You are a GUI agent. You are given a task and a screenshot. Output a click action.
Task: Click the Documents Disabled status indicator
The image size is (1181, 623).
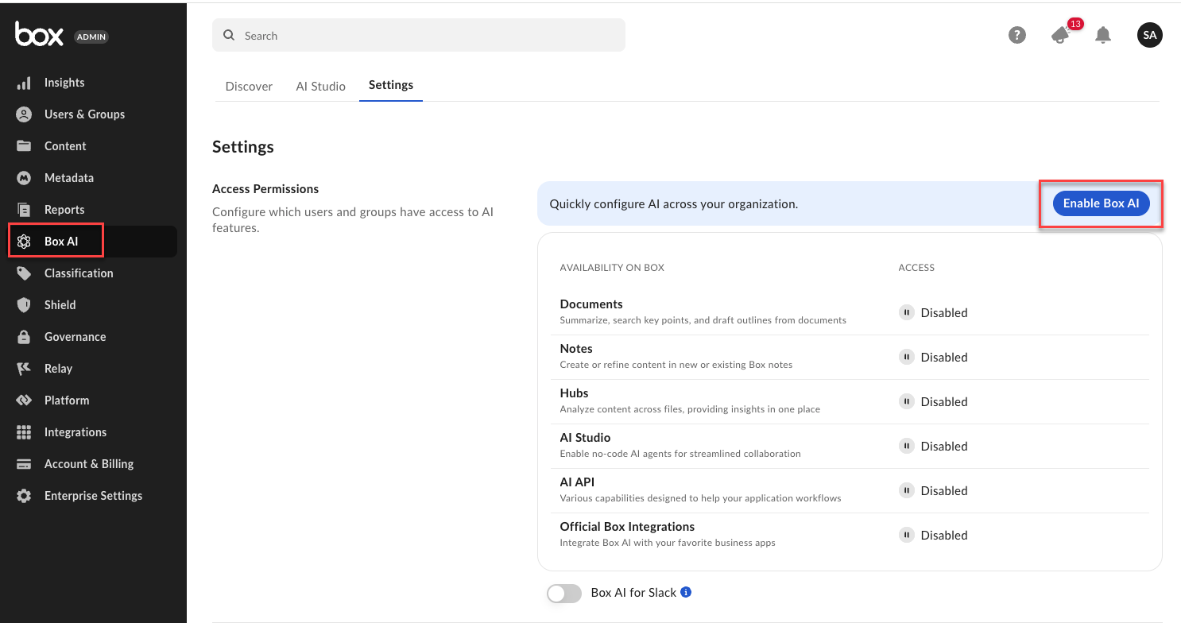[933, 313]
